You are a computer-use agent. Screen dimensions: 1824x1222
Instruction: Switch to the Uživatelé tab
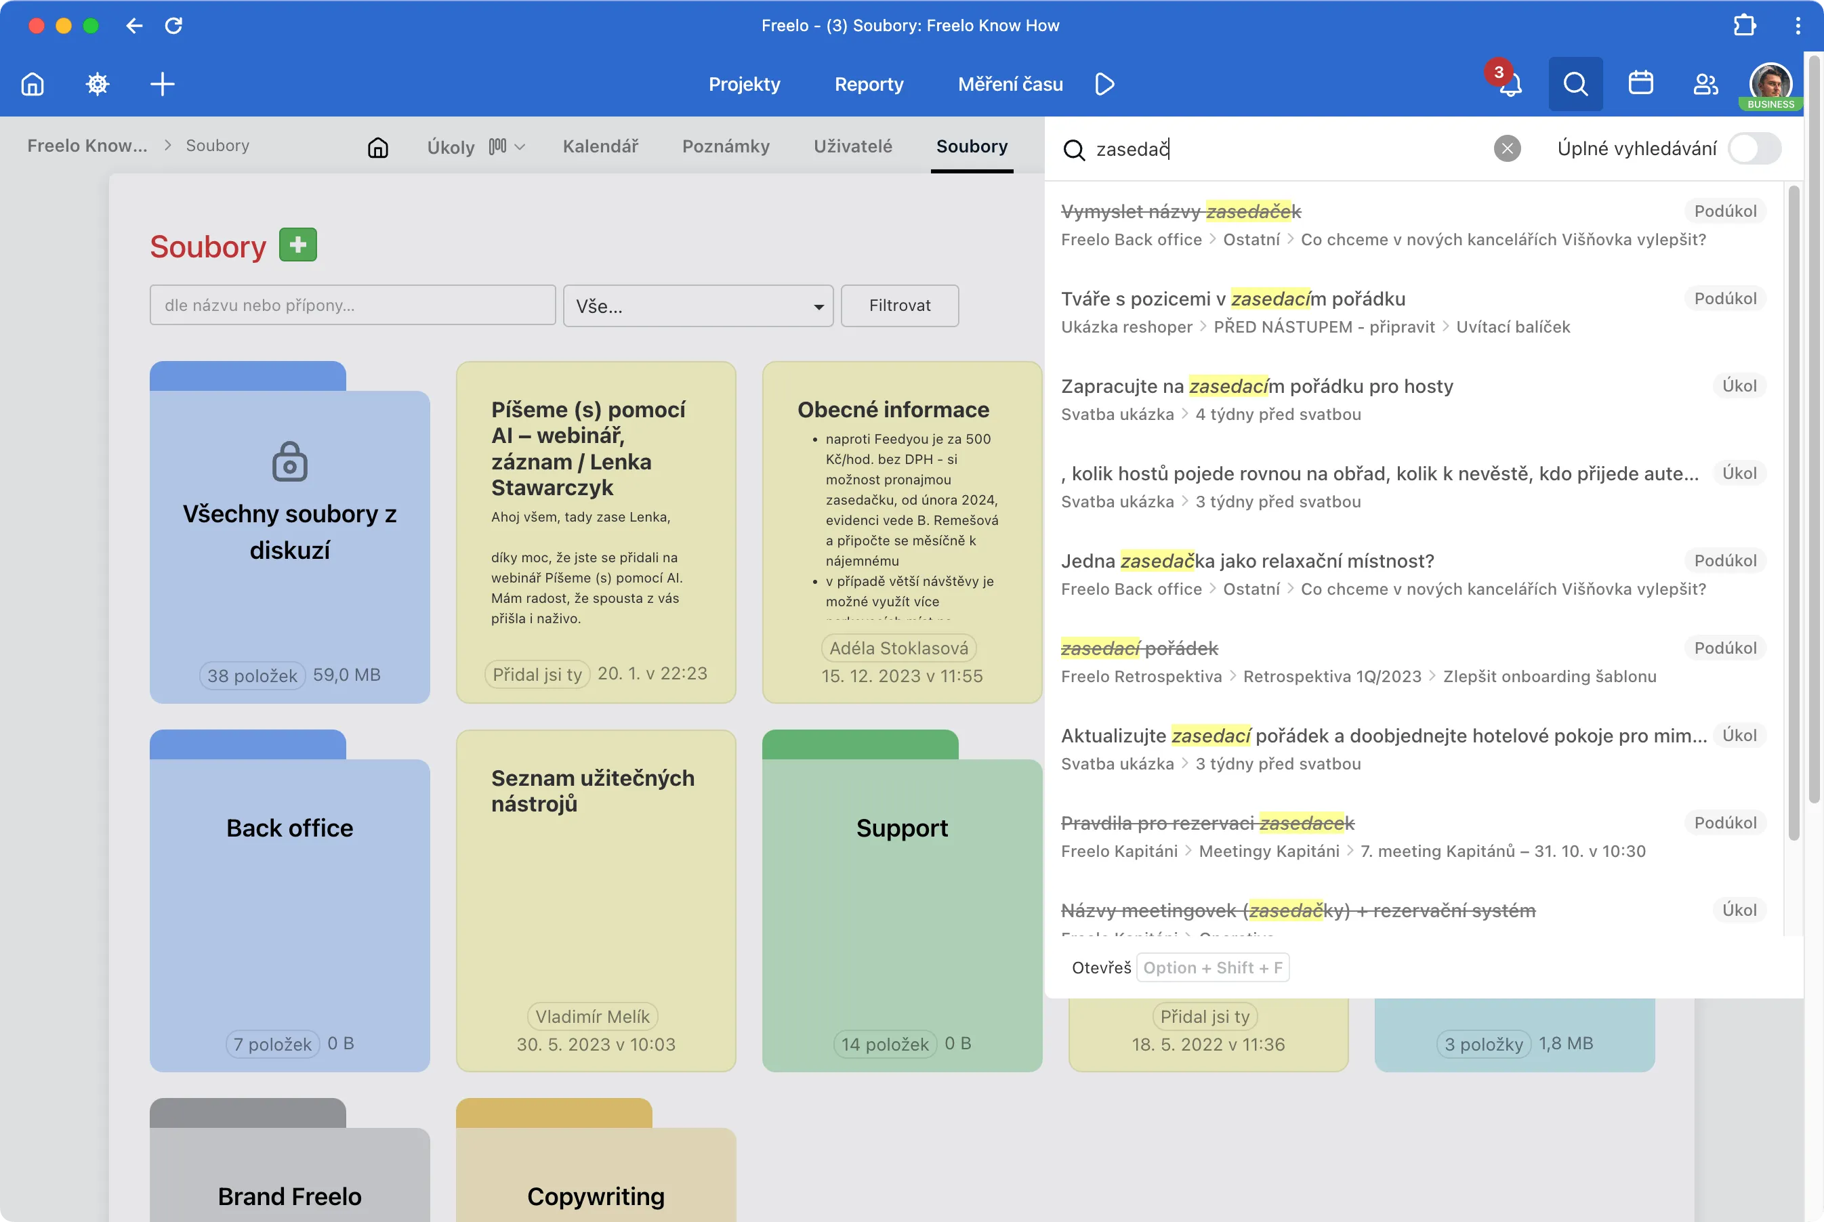point(853,146)
